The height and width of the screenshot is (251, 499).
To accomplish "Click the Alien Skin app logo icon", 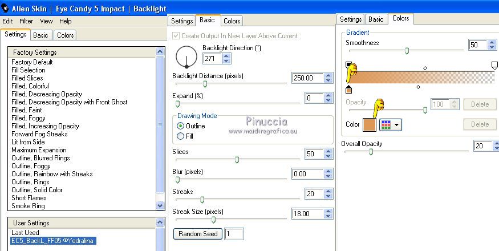I will 5,8.
